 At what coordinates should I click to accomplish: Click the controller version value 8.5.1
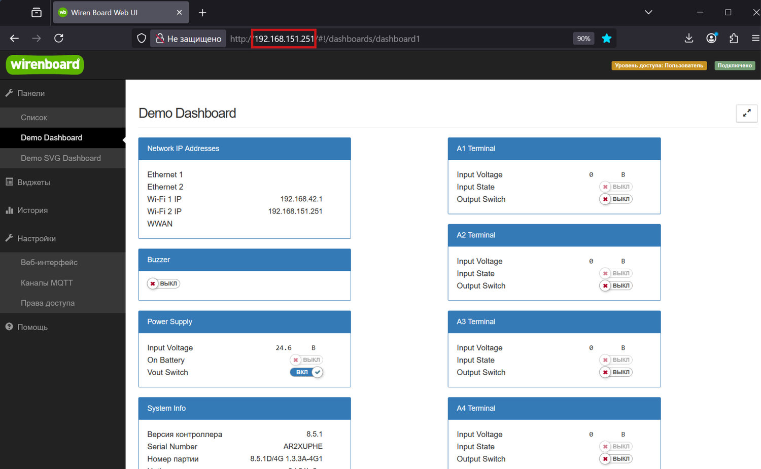click(x=315, y=435)
